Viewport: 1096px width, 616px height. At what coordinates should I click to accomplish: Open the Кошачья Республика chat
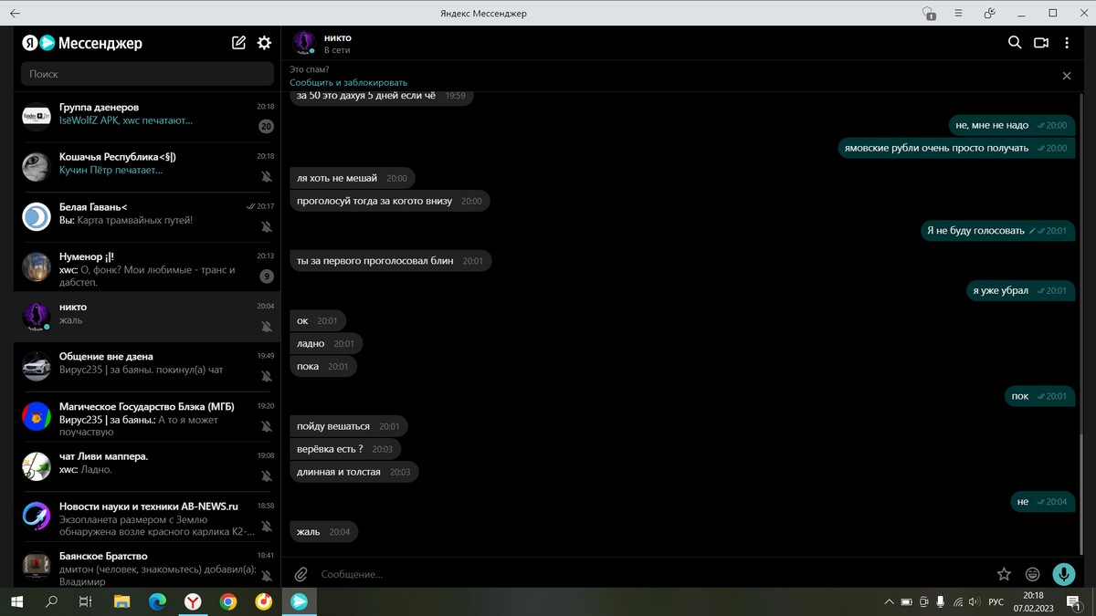click(147, 167)
